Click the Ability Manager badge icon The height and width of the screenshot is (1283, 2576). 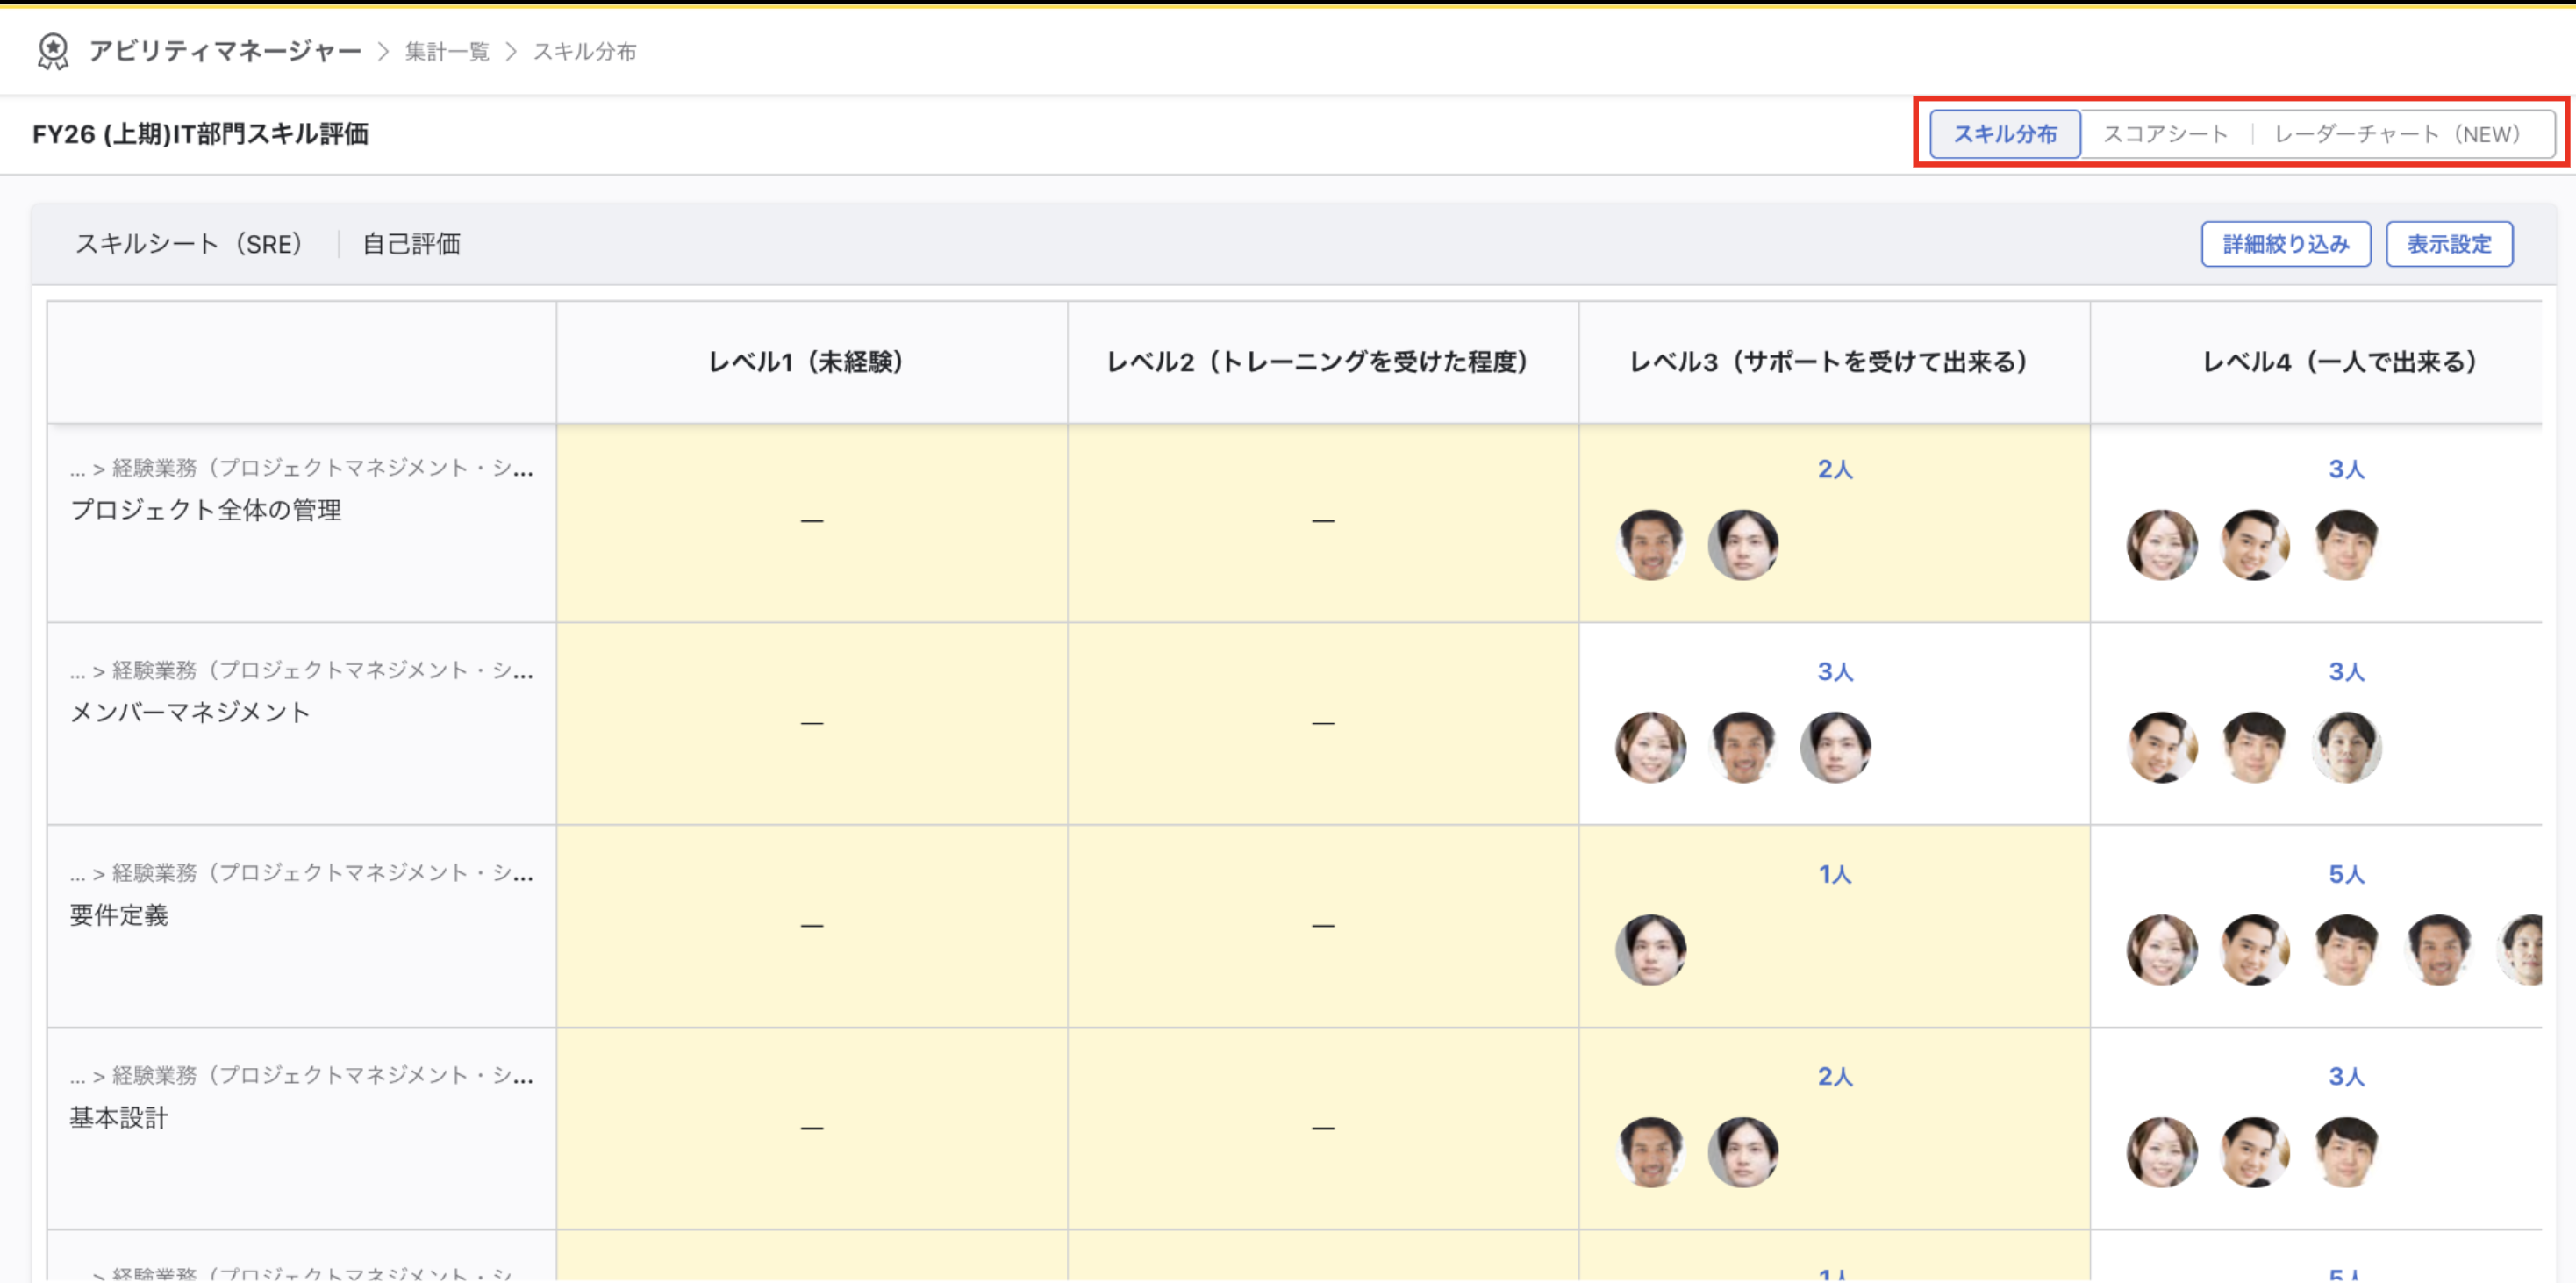tap(53, 51)
